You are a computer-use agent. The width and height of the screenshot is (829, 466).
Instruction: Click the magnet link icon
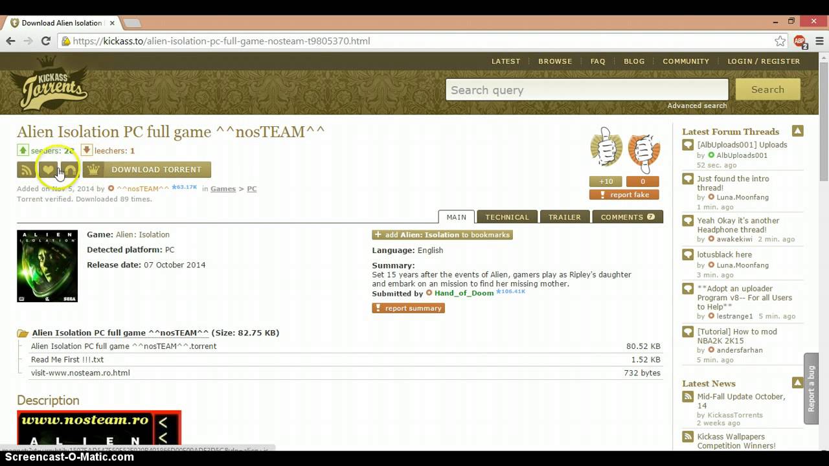click(x=70, y=170)
